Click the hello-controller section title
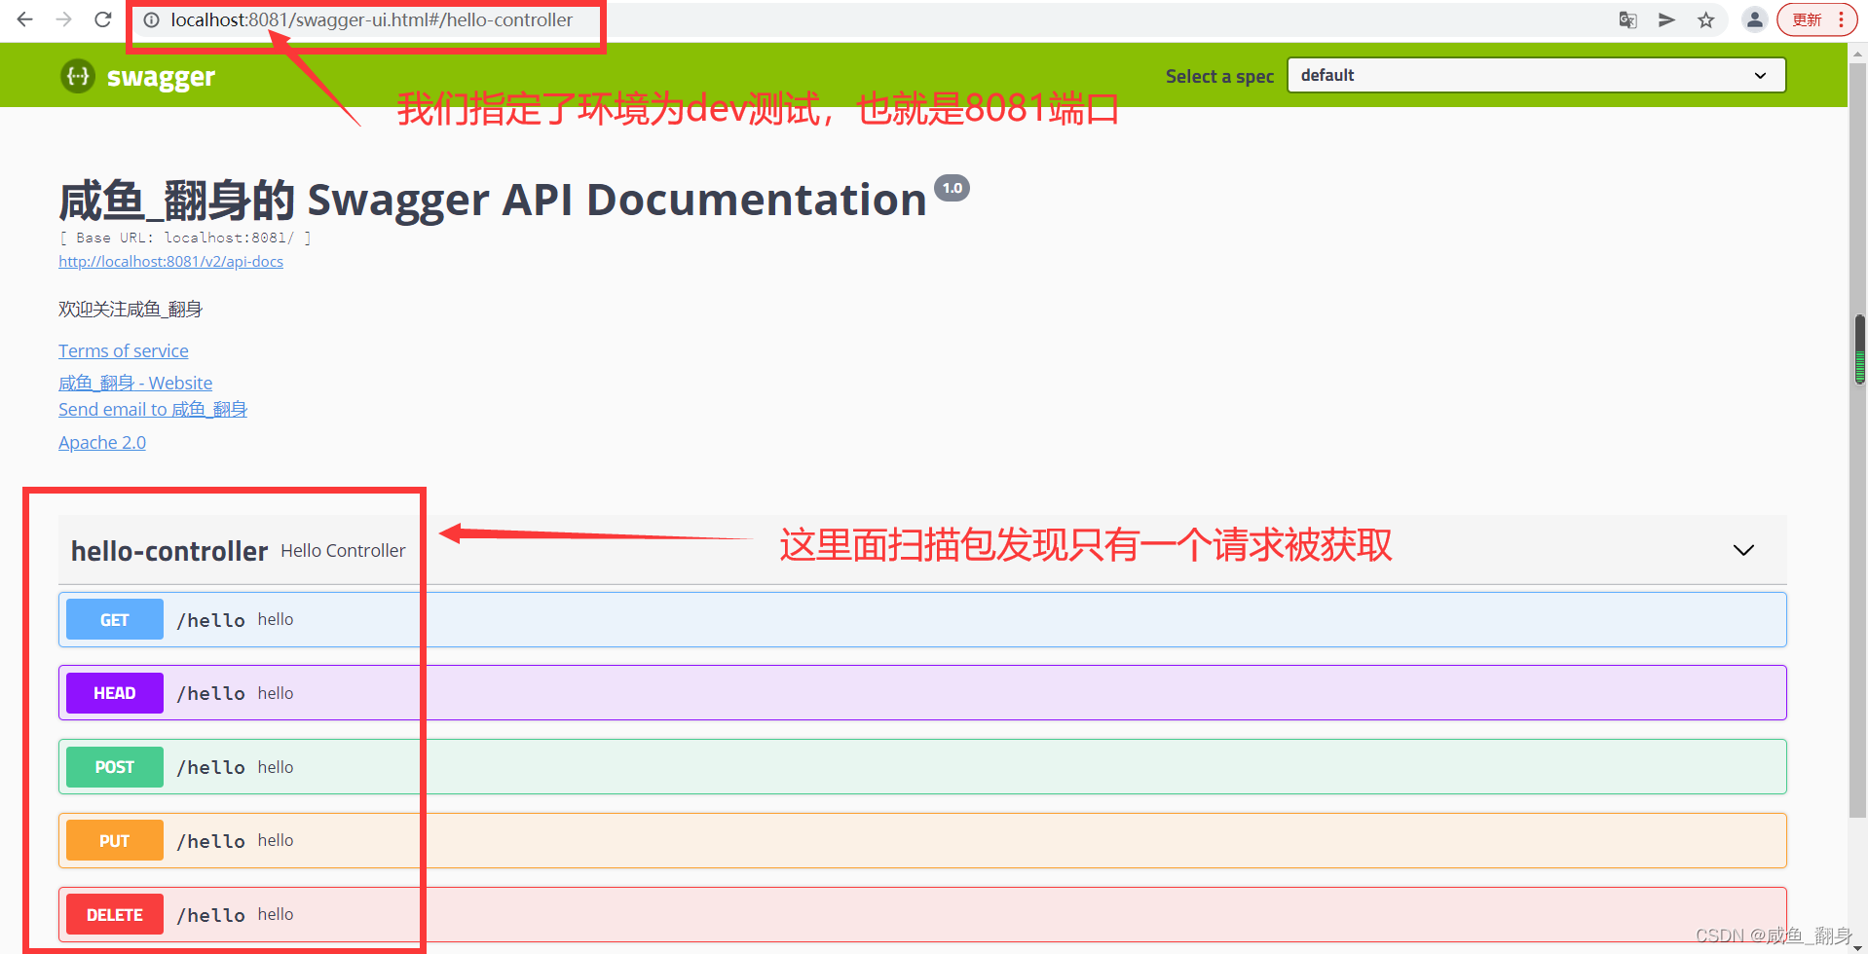Viewport: 1868px width, 954px height. click(x=169, y=551)
